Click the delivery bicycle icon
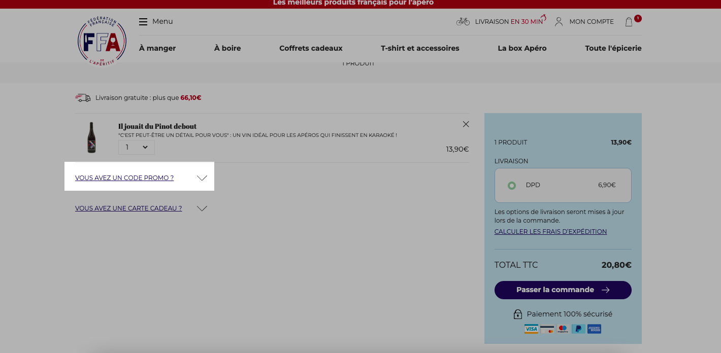Image resolution: width=721 pixels, height=353 pixels. click(463, 21)
